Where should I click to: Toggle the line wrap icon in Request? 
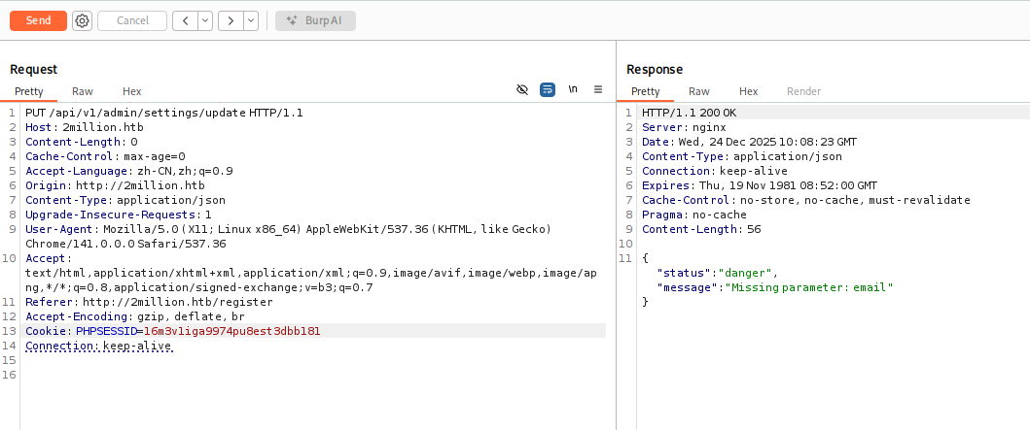(x=548, y=89)
